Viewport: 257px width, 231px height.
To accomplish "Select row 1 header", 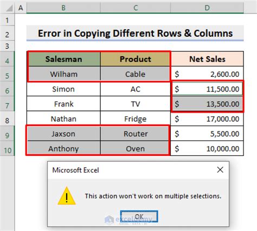I will (7, 21).
